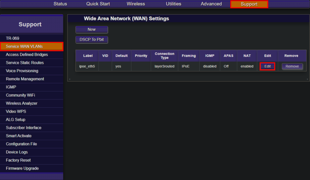Screen dimensions: 310x180
Task: Click the WAN table horizontal scrollbar
Action: tap(188, 79)
